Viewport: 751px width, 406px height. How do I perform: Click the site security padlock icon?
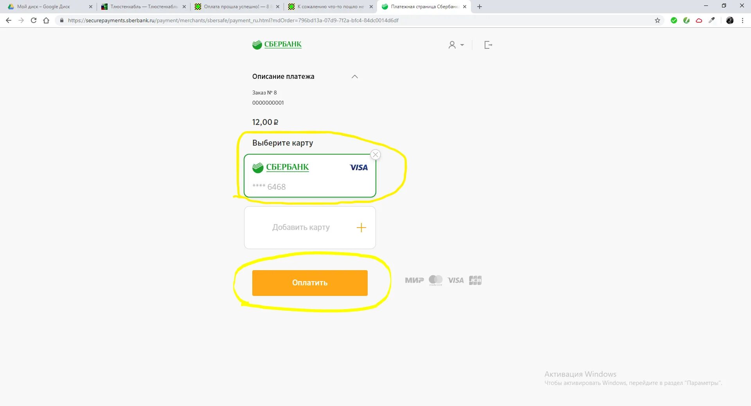pyautogui.click(x=61, y=20)
